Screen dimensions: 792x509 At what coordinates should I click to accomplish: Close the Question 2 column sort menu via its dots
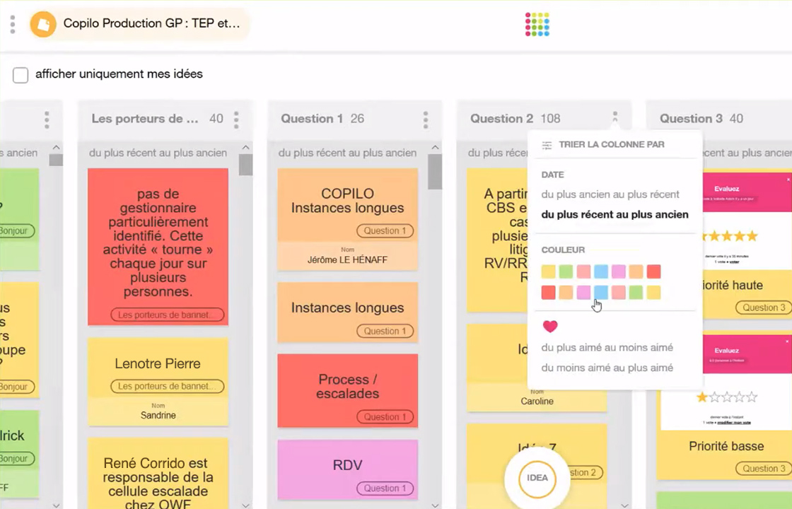(x=615, y=117)
